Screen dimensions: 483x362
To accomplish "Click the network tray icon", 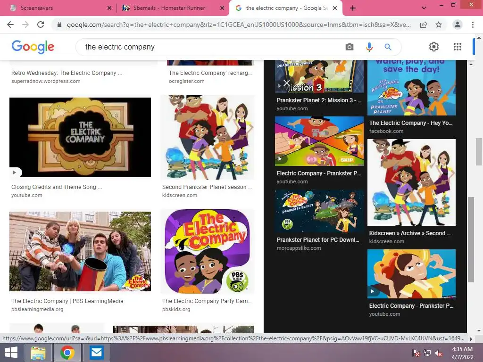I will coord(427,353).
